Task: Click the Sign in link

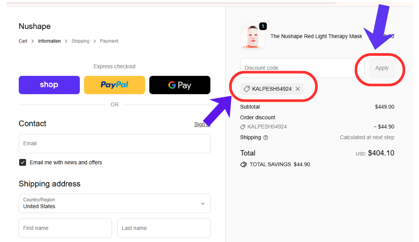Action: pos(201,124)
